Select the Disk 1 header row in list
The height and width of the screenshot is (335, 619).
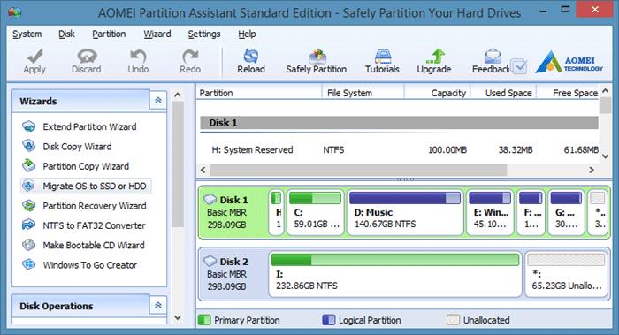click(399, 123)
